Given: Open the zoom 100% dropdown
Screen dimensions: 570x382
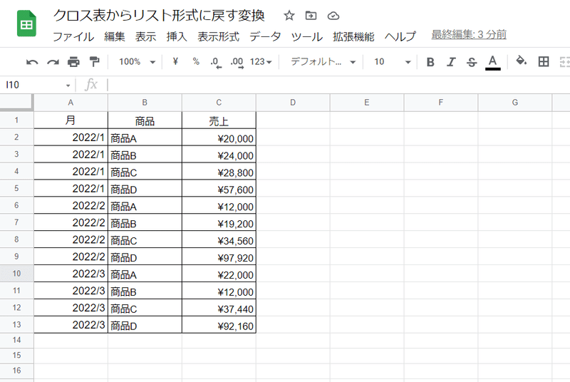Looking at the screenshot, I should coord(137,62).
